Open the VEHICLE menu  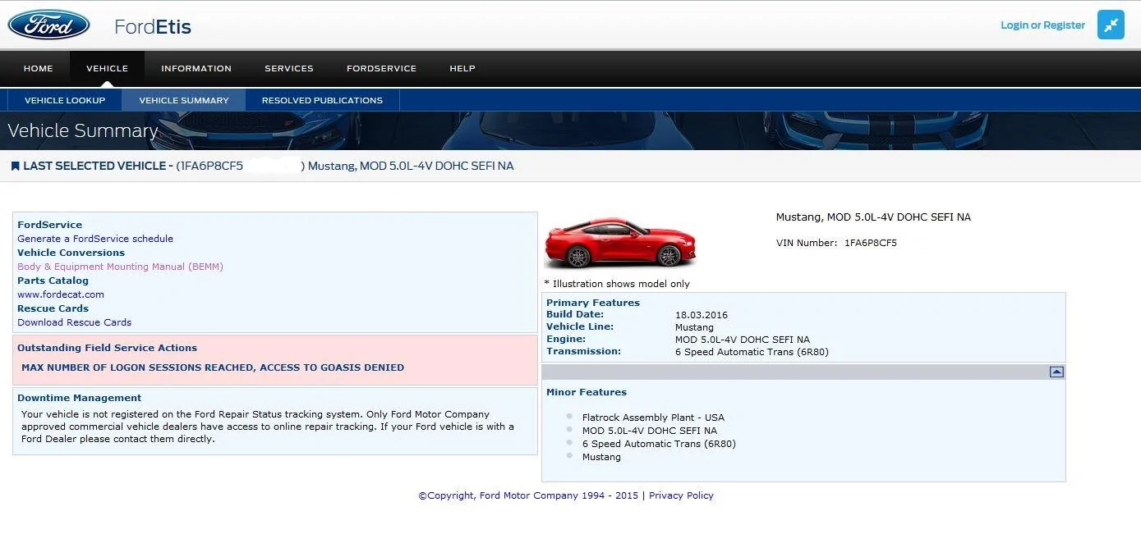pos(107,68)
